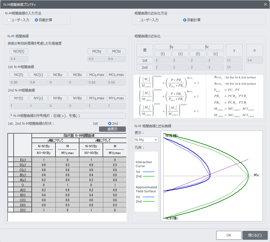Click the NYBy header label

(58, 98)
